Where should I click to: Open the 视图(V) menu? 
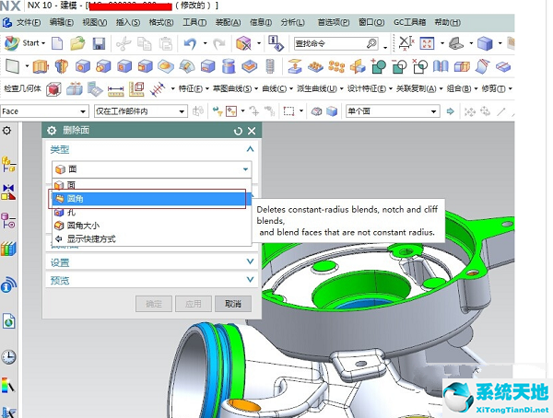coord(95,22)
